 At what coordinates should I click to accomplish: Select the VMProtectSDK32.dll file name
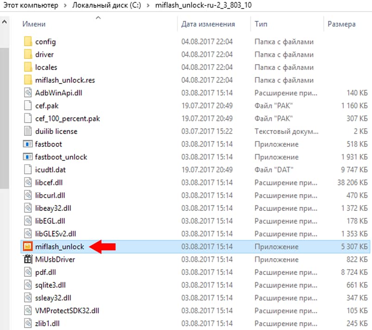point(67,311)
